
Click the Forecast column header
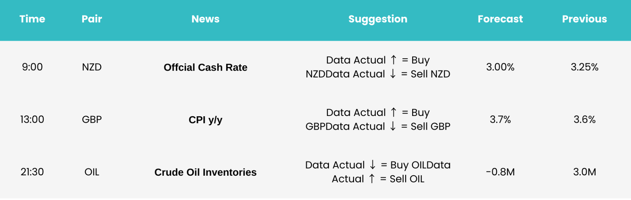[x=500, y=19]
